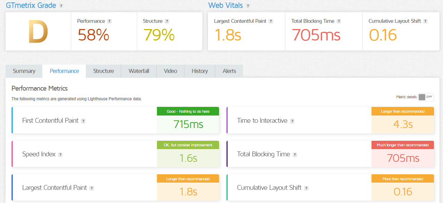This screenshot has height=203, width=443.
Task: Click the Performance score help icon
Action: (x=110, y=21)
